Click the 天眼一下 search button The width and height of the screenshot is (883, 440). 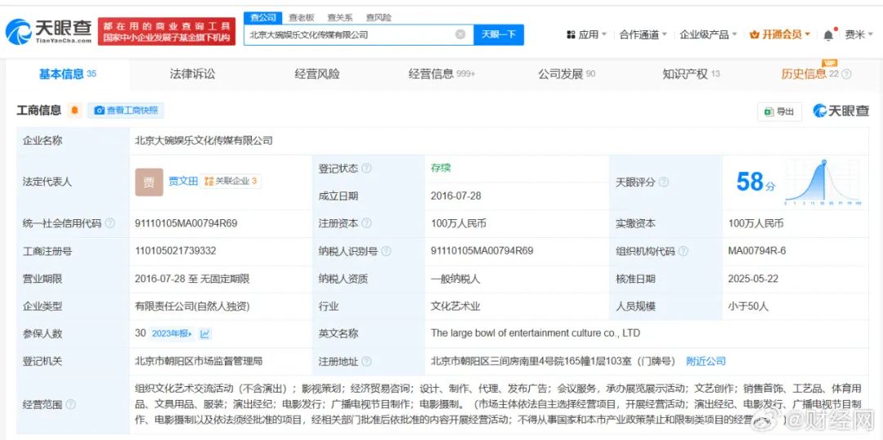[x=498, y=34]
